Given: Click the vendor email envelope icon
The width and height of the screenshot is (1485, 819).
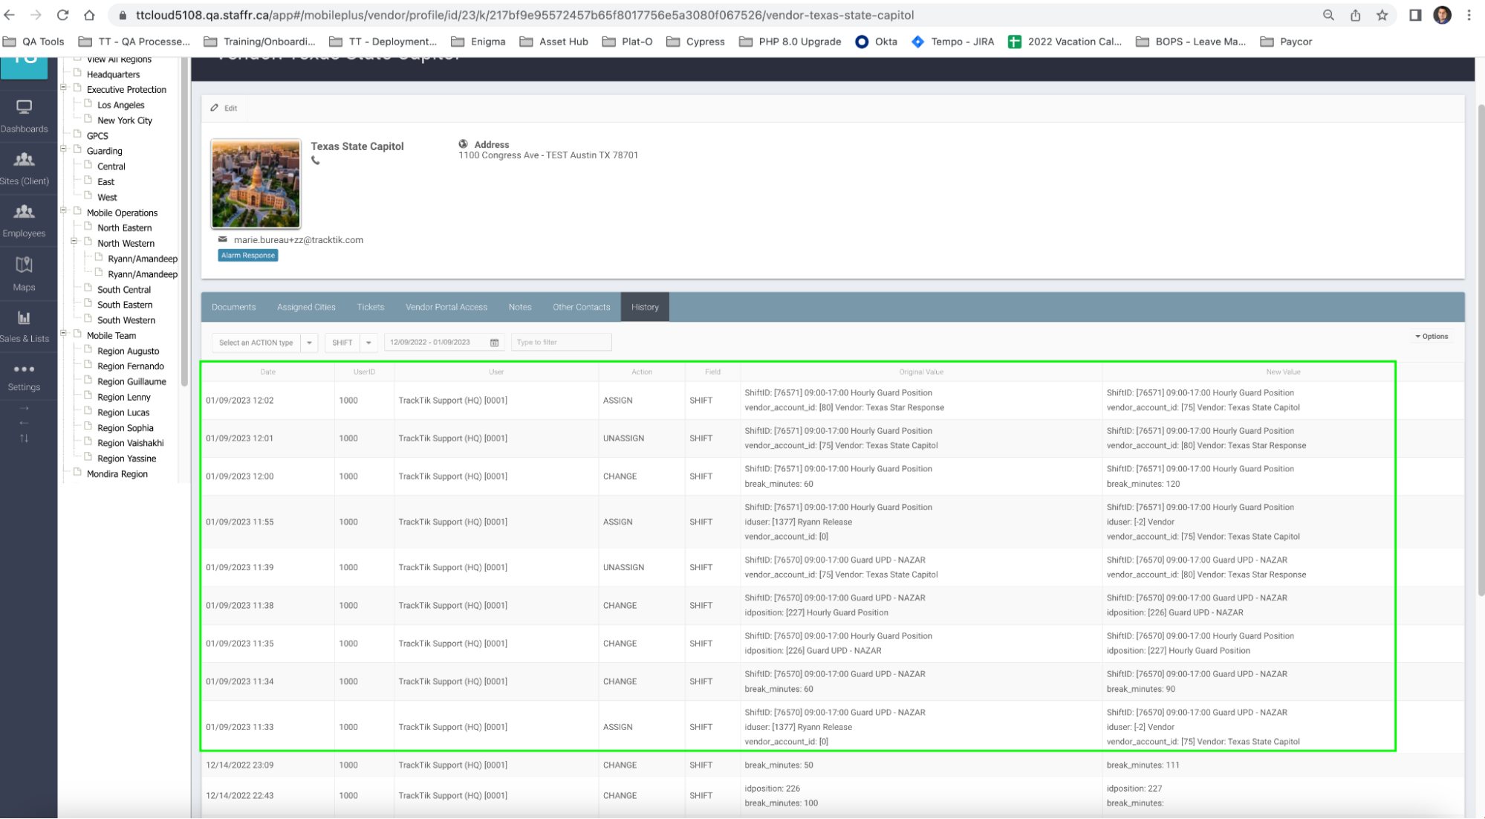Looking at the screenshot, I should (223, 240).
